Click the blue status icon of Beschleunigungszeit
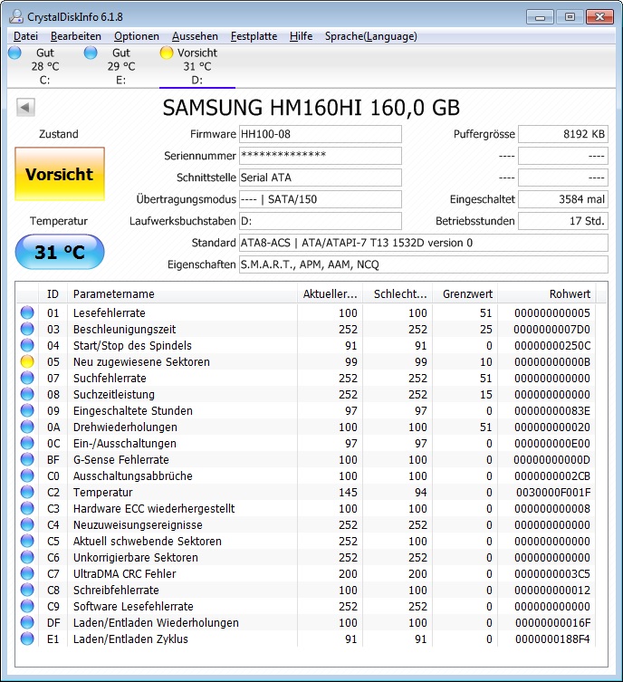Image resolution: width=623 pixels, height=682 pixels. [27, 330]
